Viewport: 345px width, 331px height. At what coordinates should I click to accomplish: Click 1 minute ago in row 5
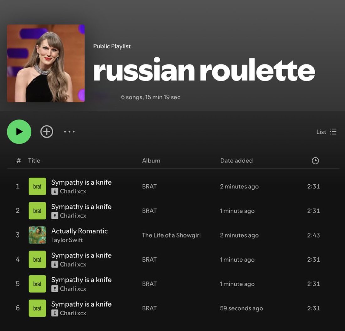(237, 284)
